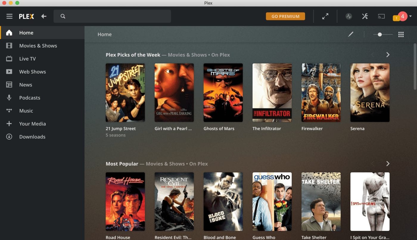The image size is (417, 240).
Task: Switch layout with the grid view icon
Action: click(401, 34)
